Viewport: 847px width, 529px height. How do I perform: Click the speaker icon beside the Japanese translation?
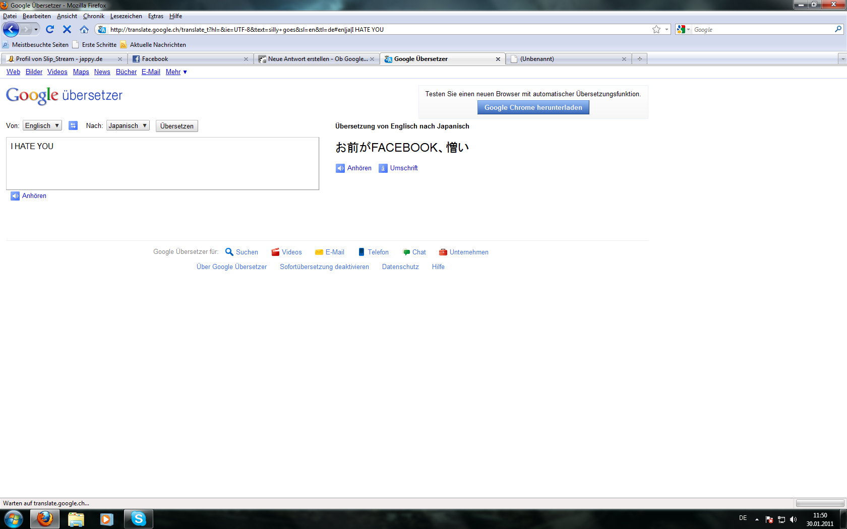340,168
